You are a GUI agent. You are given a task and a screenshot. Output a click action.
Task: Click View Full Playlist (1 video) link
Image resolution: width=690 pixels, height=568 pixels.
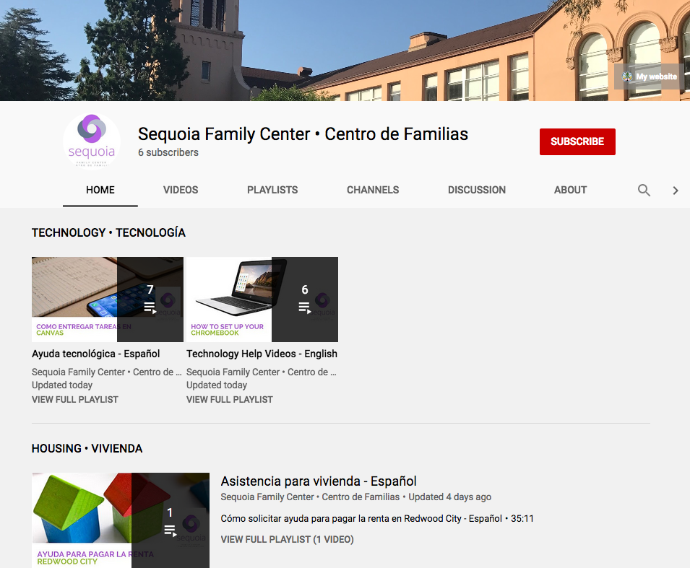point(287,539)
